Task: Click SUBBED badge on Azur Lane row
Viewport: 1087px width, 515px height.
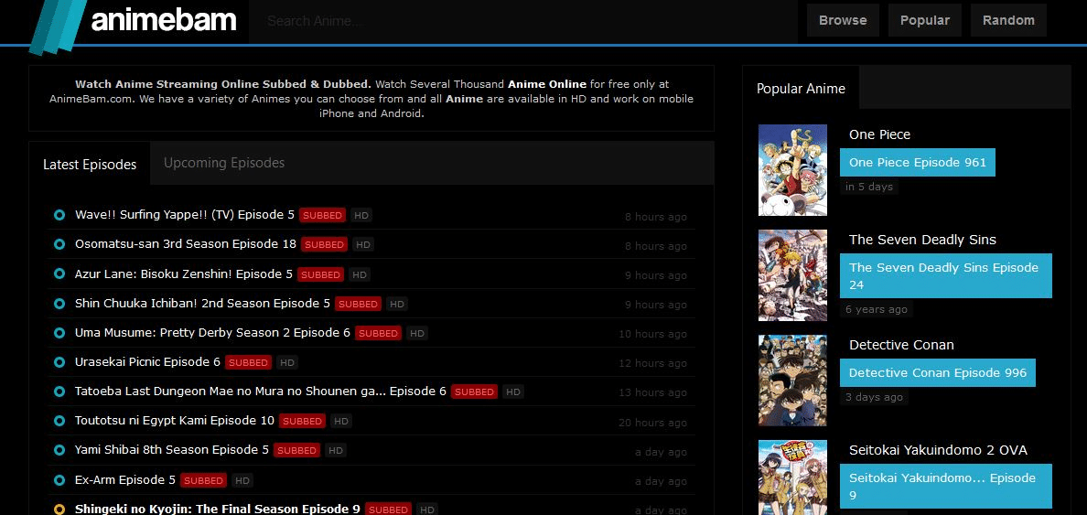Action: [x=320, y=274]
